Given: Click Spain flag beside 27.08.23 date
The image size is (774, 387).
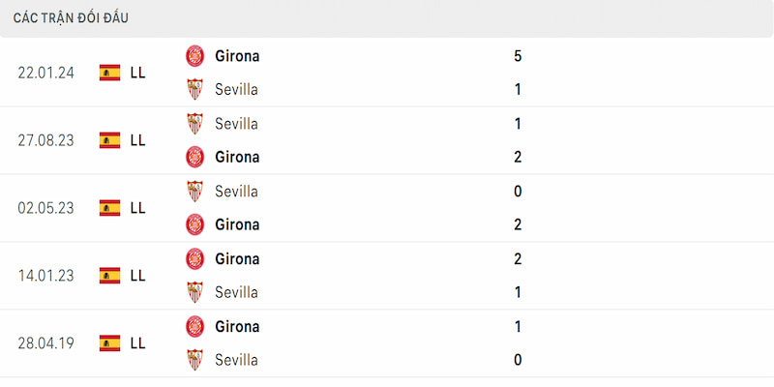Looking at the screenshot, I should point(109,140).
